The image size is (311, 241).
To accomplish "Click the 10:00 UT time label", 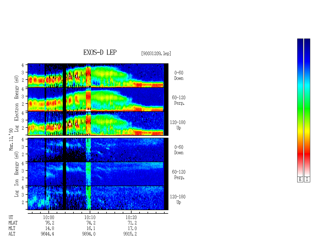I will click(x=49, y=217).
